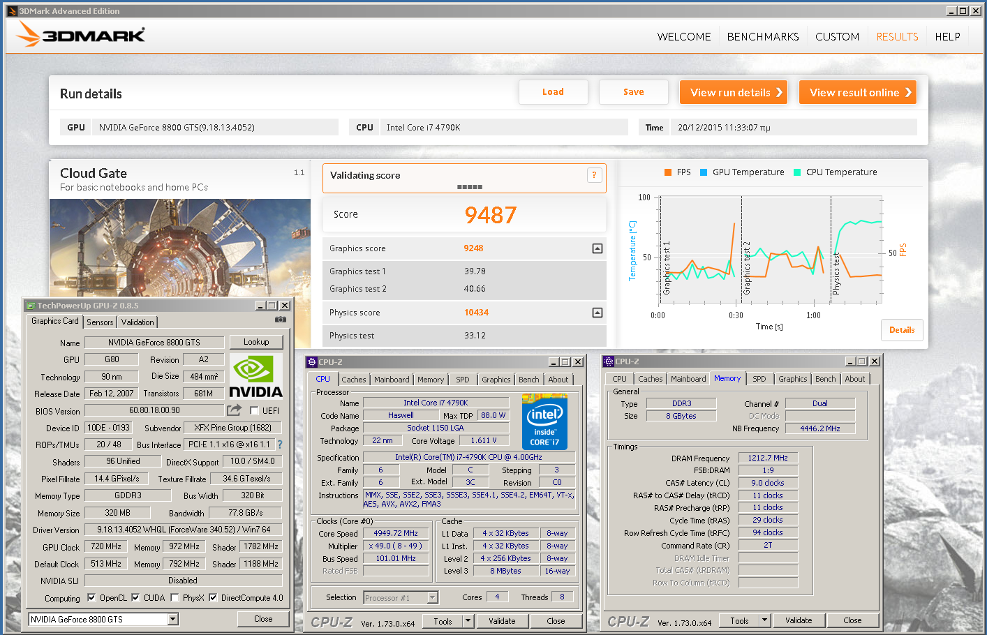The width and height of the screenshot is (987, 635).
Task: Open the Tools dropdown arrow in the CPU-Z Memory tab window
Action: 764,620
